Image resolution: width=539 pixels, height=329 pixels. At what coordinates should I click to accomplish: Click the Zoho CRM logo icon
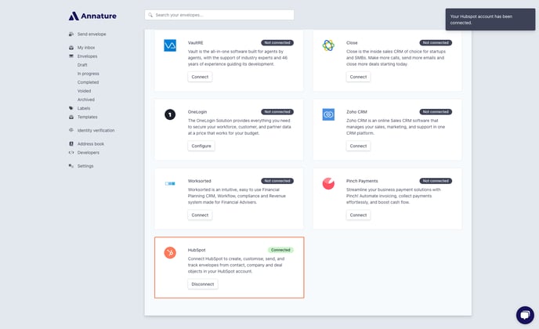[x=328, y=114]
